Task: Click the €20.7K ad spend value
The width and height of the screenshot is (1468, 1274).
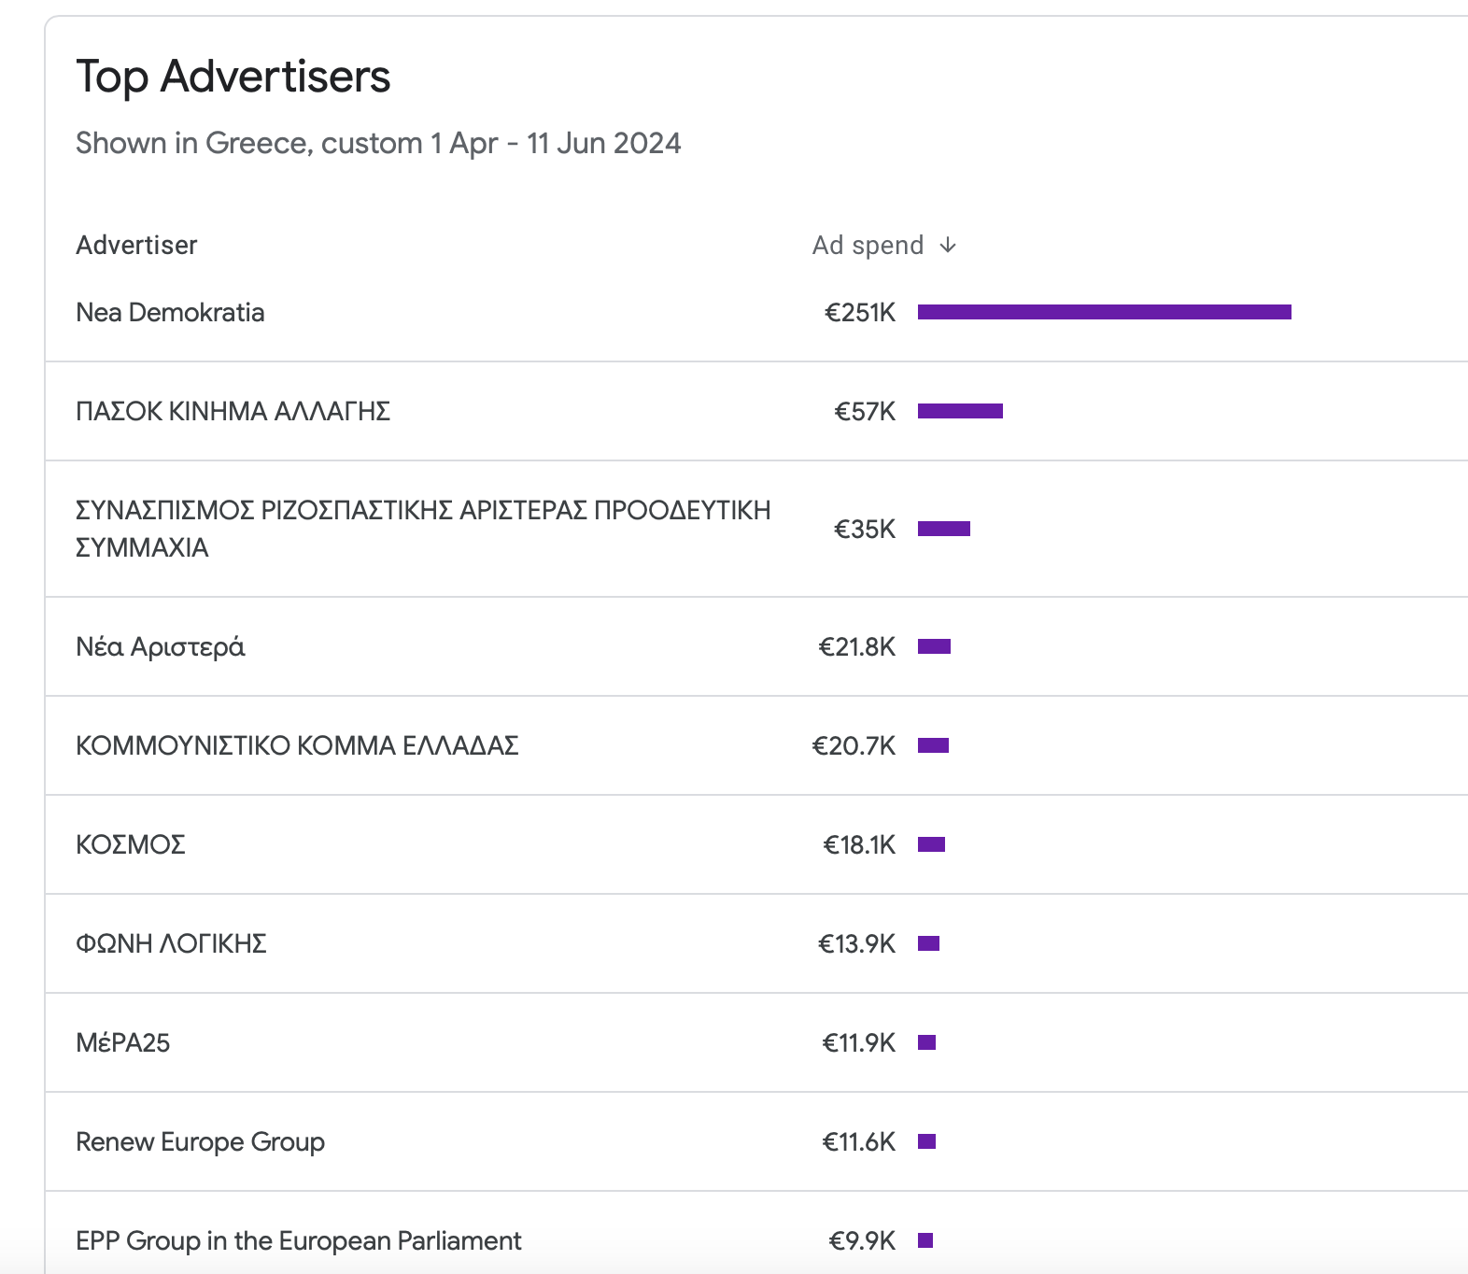Action: click(x=854, y=745)
